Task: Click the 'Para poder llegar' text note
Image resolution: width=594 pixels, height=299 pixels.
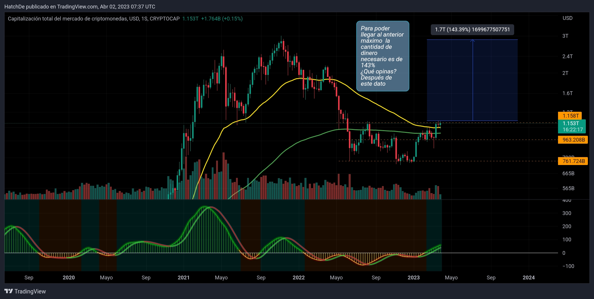Action: pos(382,56)
